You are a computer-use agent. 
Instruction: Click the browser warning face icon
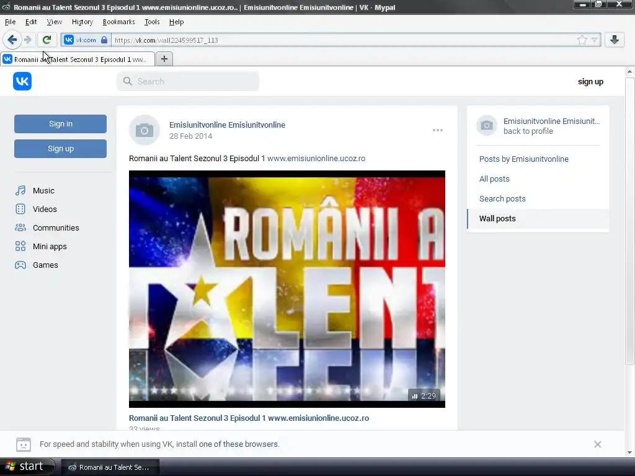click(x=24, y=444)
